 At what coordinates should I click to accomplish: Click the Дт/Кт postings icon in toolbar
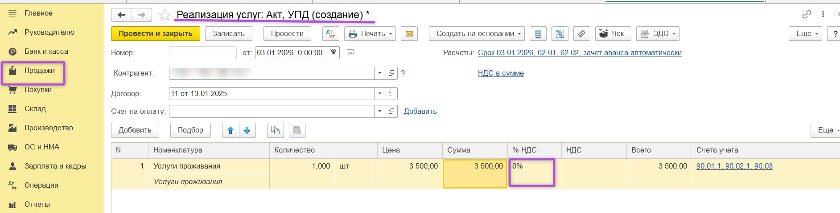331,34
